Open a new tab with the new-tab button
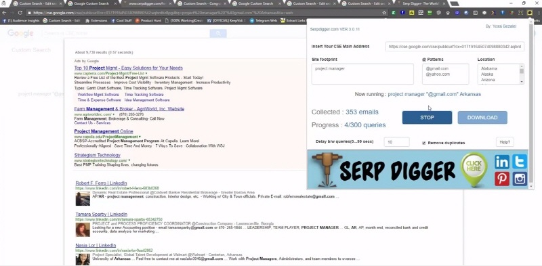The width and height of the screenshot is (542, 266). 454,4
